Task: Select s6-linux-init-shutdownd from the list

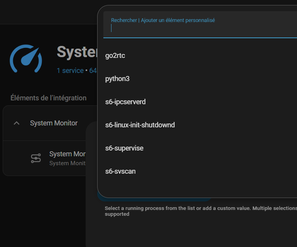Action: coord(140,125)
